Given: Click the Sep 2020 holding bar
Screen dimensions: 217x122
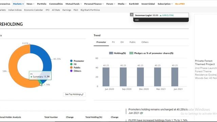Looking at the screenshot, I should point(123,77).
